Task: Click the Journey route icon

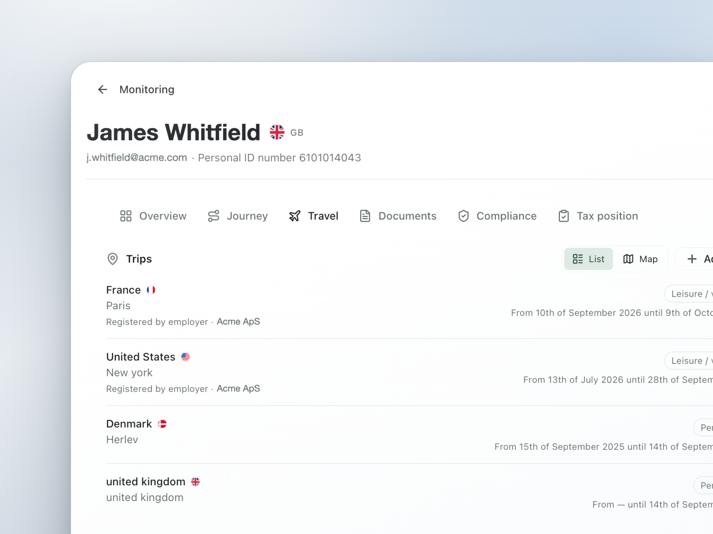Action: [x=214, y=216]
